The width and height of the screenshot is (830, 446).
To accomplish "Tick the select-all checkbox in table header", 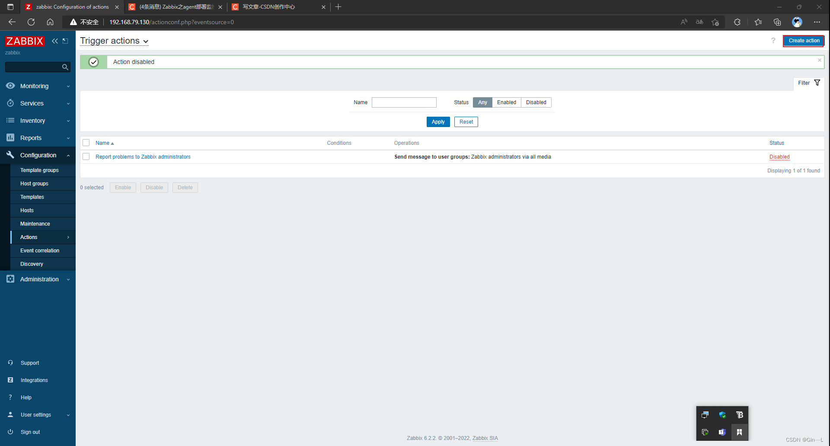I will (86, 143).
